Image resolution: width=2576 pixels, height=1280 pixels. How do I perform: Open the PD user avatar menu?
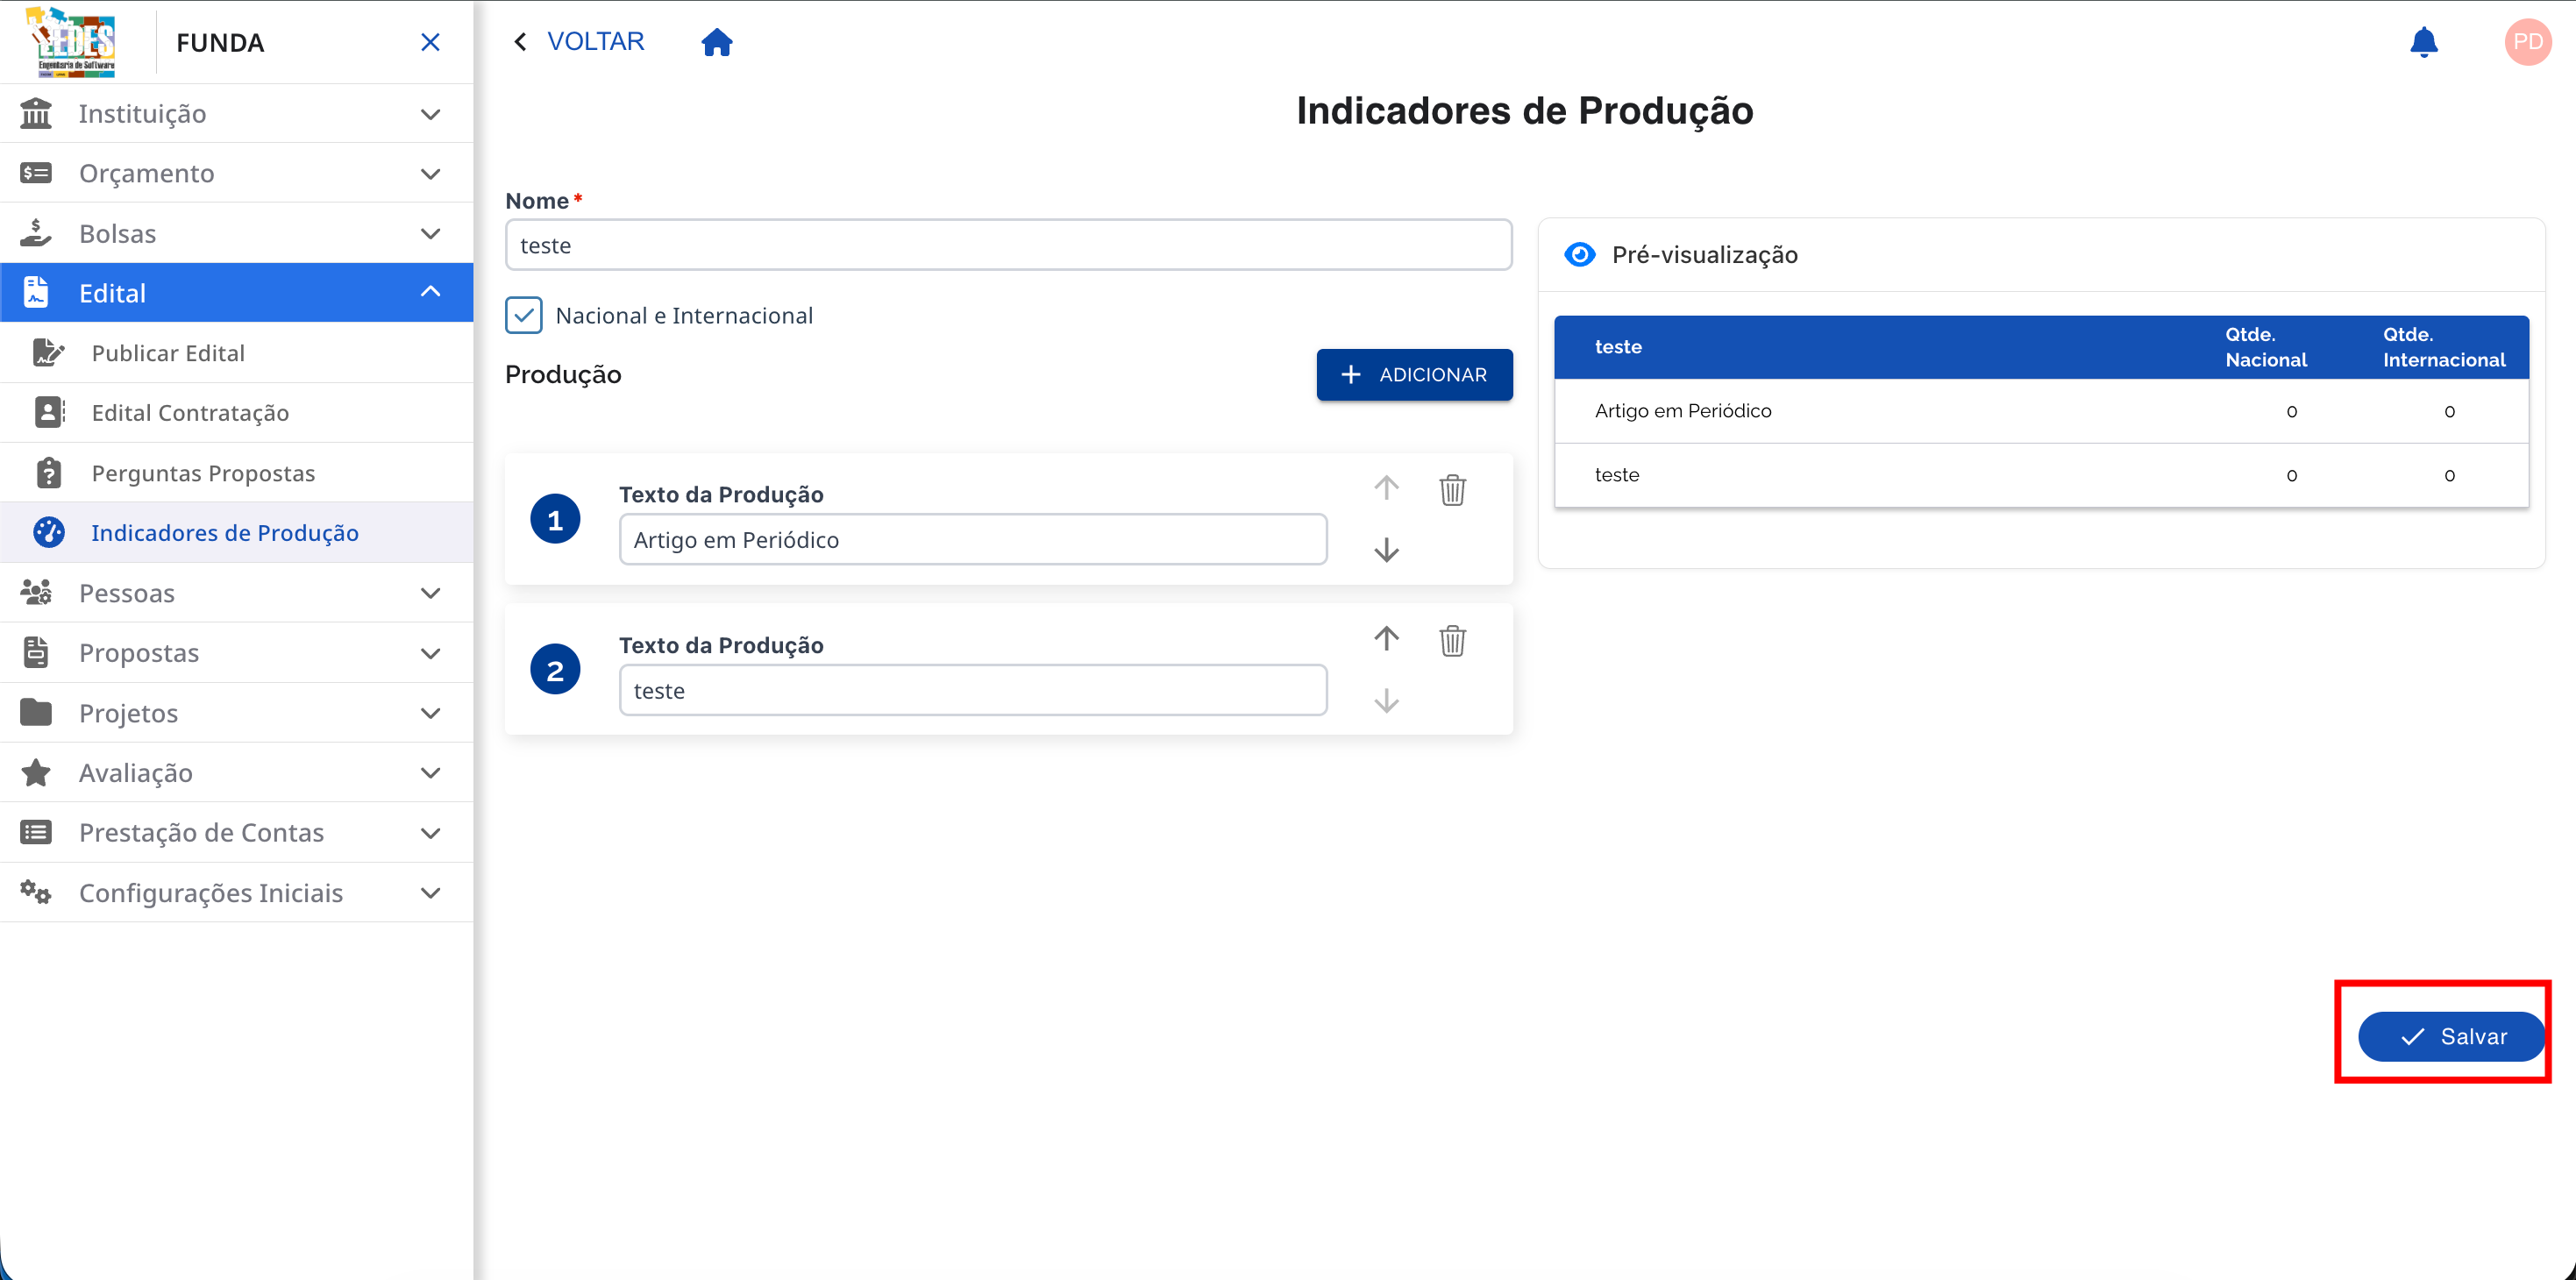[2527, 42]
